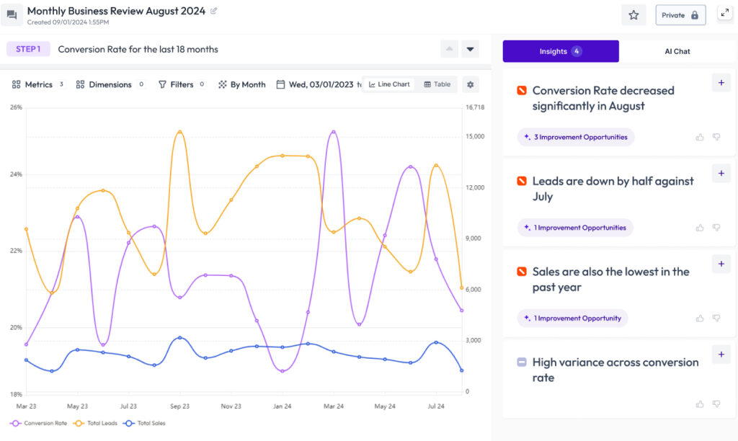Open the Private sharing dropdown
Viewport: 738px width, 441px height.
(680, 14)
